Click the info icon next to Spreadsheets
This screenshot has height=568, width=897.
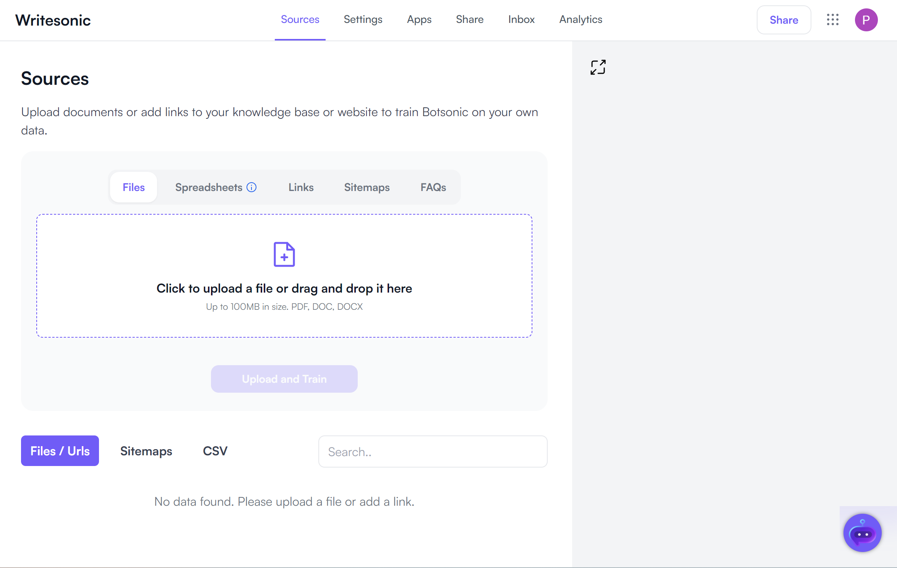pyautogui.click(x=251, y=187)
